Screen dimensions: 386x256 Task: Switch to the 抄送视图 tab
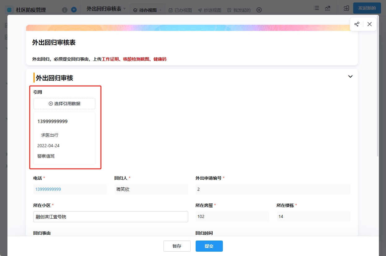[210, 10]
